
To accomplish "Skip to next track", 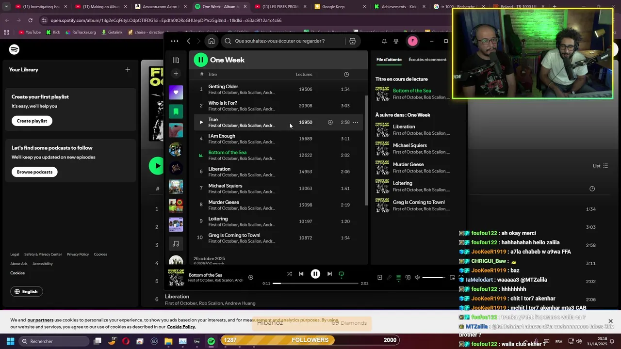I will pos(329,274).
